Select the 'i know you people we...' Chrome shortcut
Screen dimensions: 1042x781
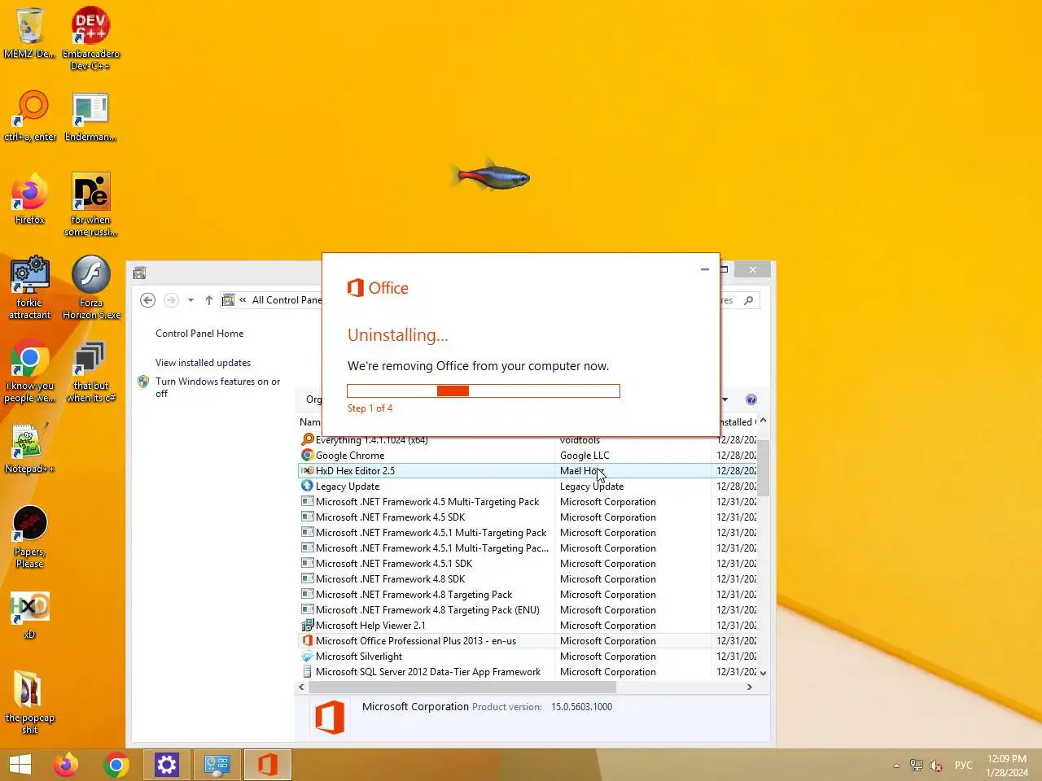30,370
